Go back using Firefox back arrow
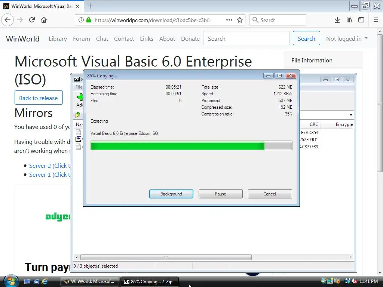The image size is (383, 287). 7,20
